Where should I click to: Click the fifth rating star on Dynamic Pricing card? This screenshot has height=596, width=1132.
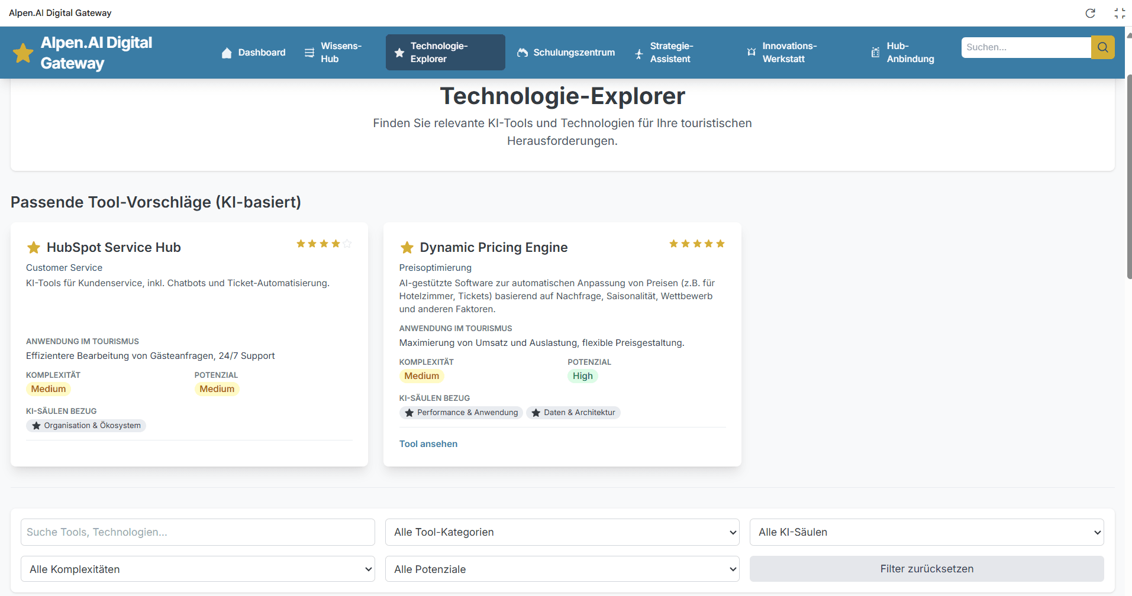[720, 244]
